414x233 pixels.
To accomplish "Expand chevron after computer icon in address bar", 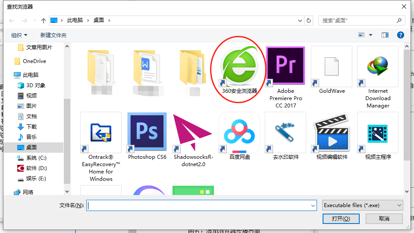I will [x=62, y=20].
